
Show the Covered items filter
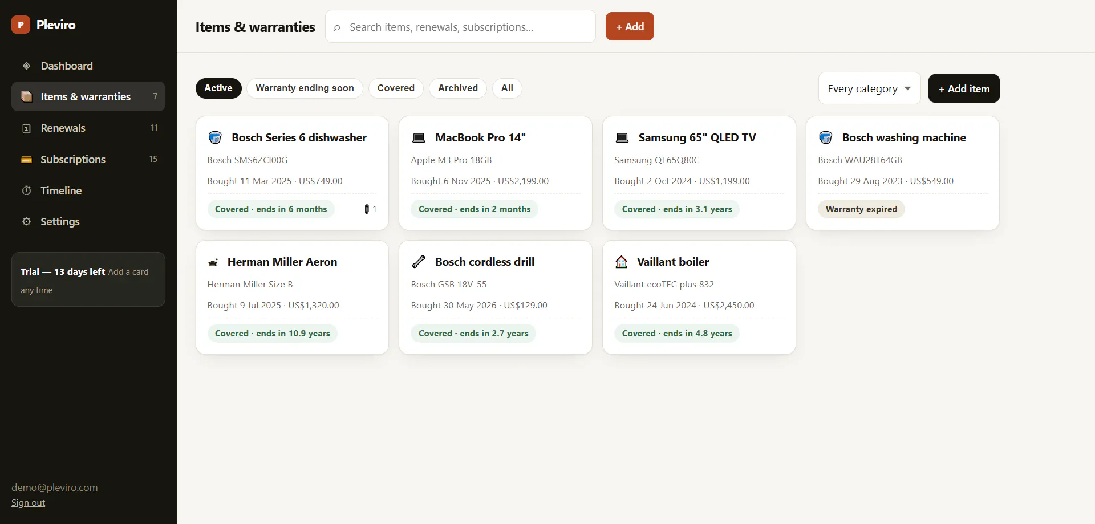[396, 88]
